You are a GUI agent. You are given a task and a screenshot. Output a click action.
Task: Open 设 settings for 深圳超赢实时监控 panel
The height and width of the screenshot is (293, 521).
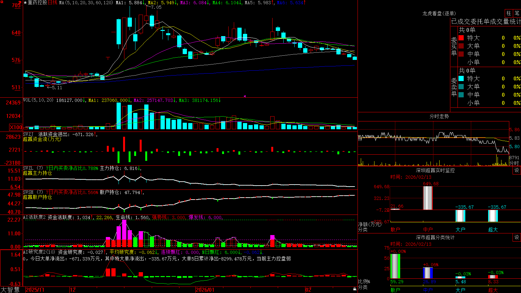click(517, 170)
